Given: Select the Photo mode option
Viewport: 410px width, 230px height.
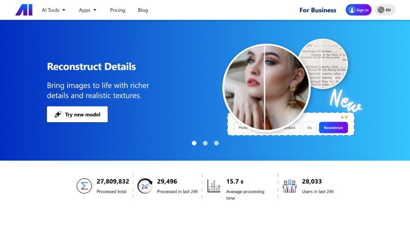Looking at the screenshot, I should pos(243,128).
